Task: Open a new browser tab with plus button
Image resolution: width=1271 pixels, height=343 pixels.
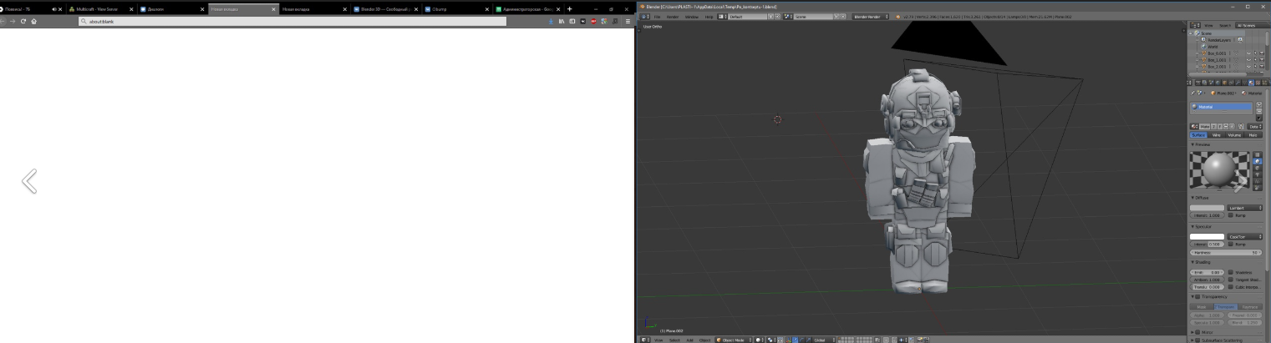Action: pos(570,8)
